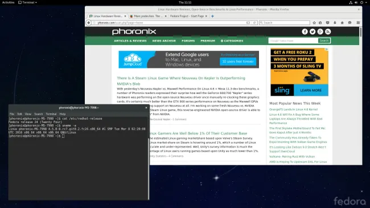Open the power icon in the top bar
Image resolution: width=370 pixels, height=208 pixels.
tap(361, 2)
